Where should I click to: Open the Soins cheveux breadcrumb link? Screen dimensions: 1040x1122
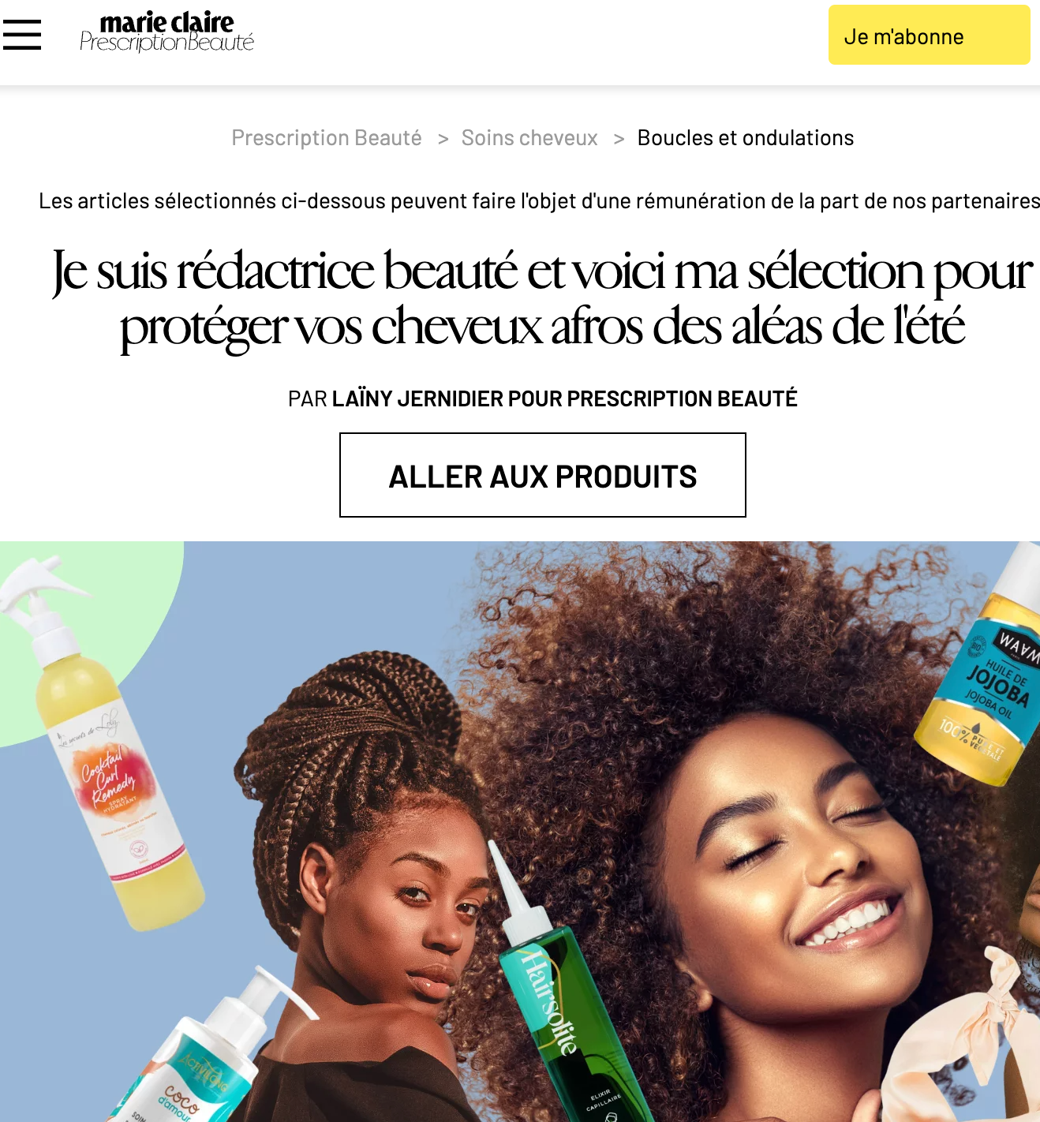(529, 138)
